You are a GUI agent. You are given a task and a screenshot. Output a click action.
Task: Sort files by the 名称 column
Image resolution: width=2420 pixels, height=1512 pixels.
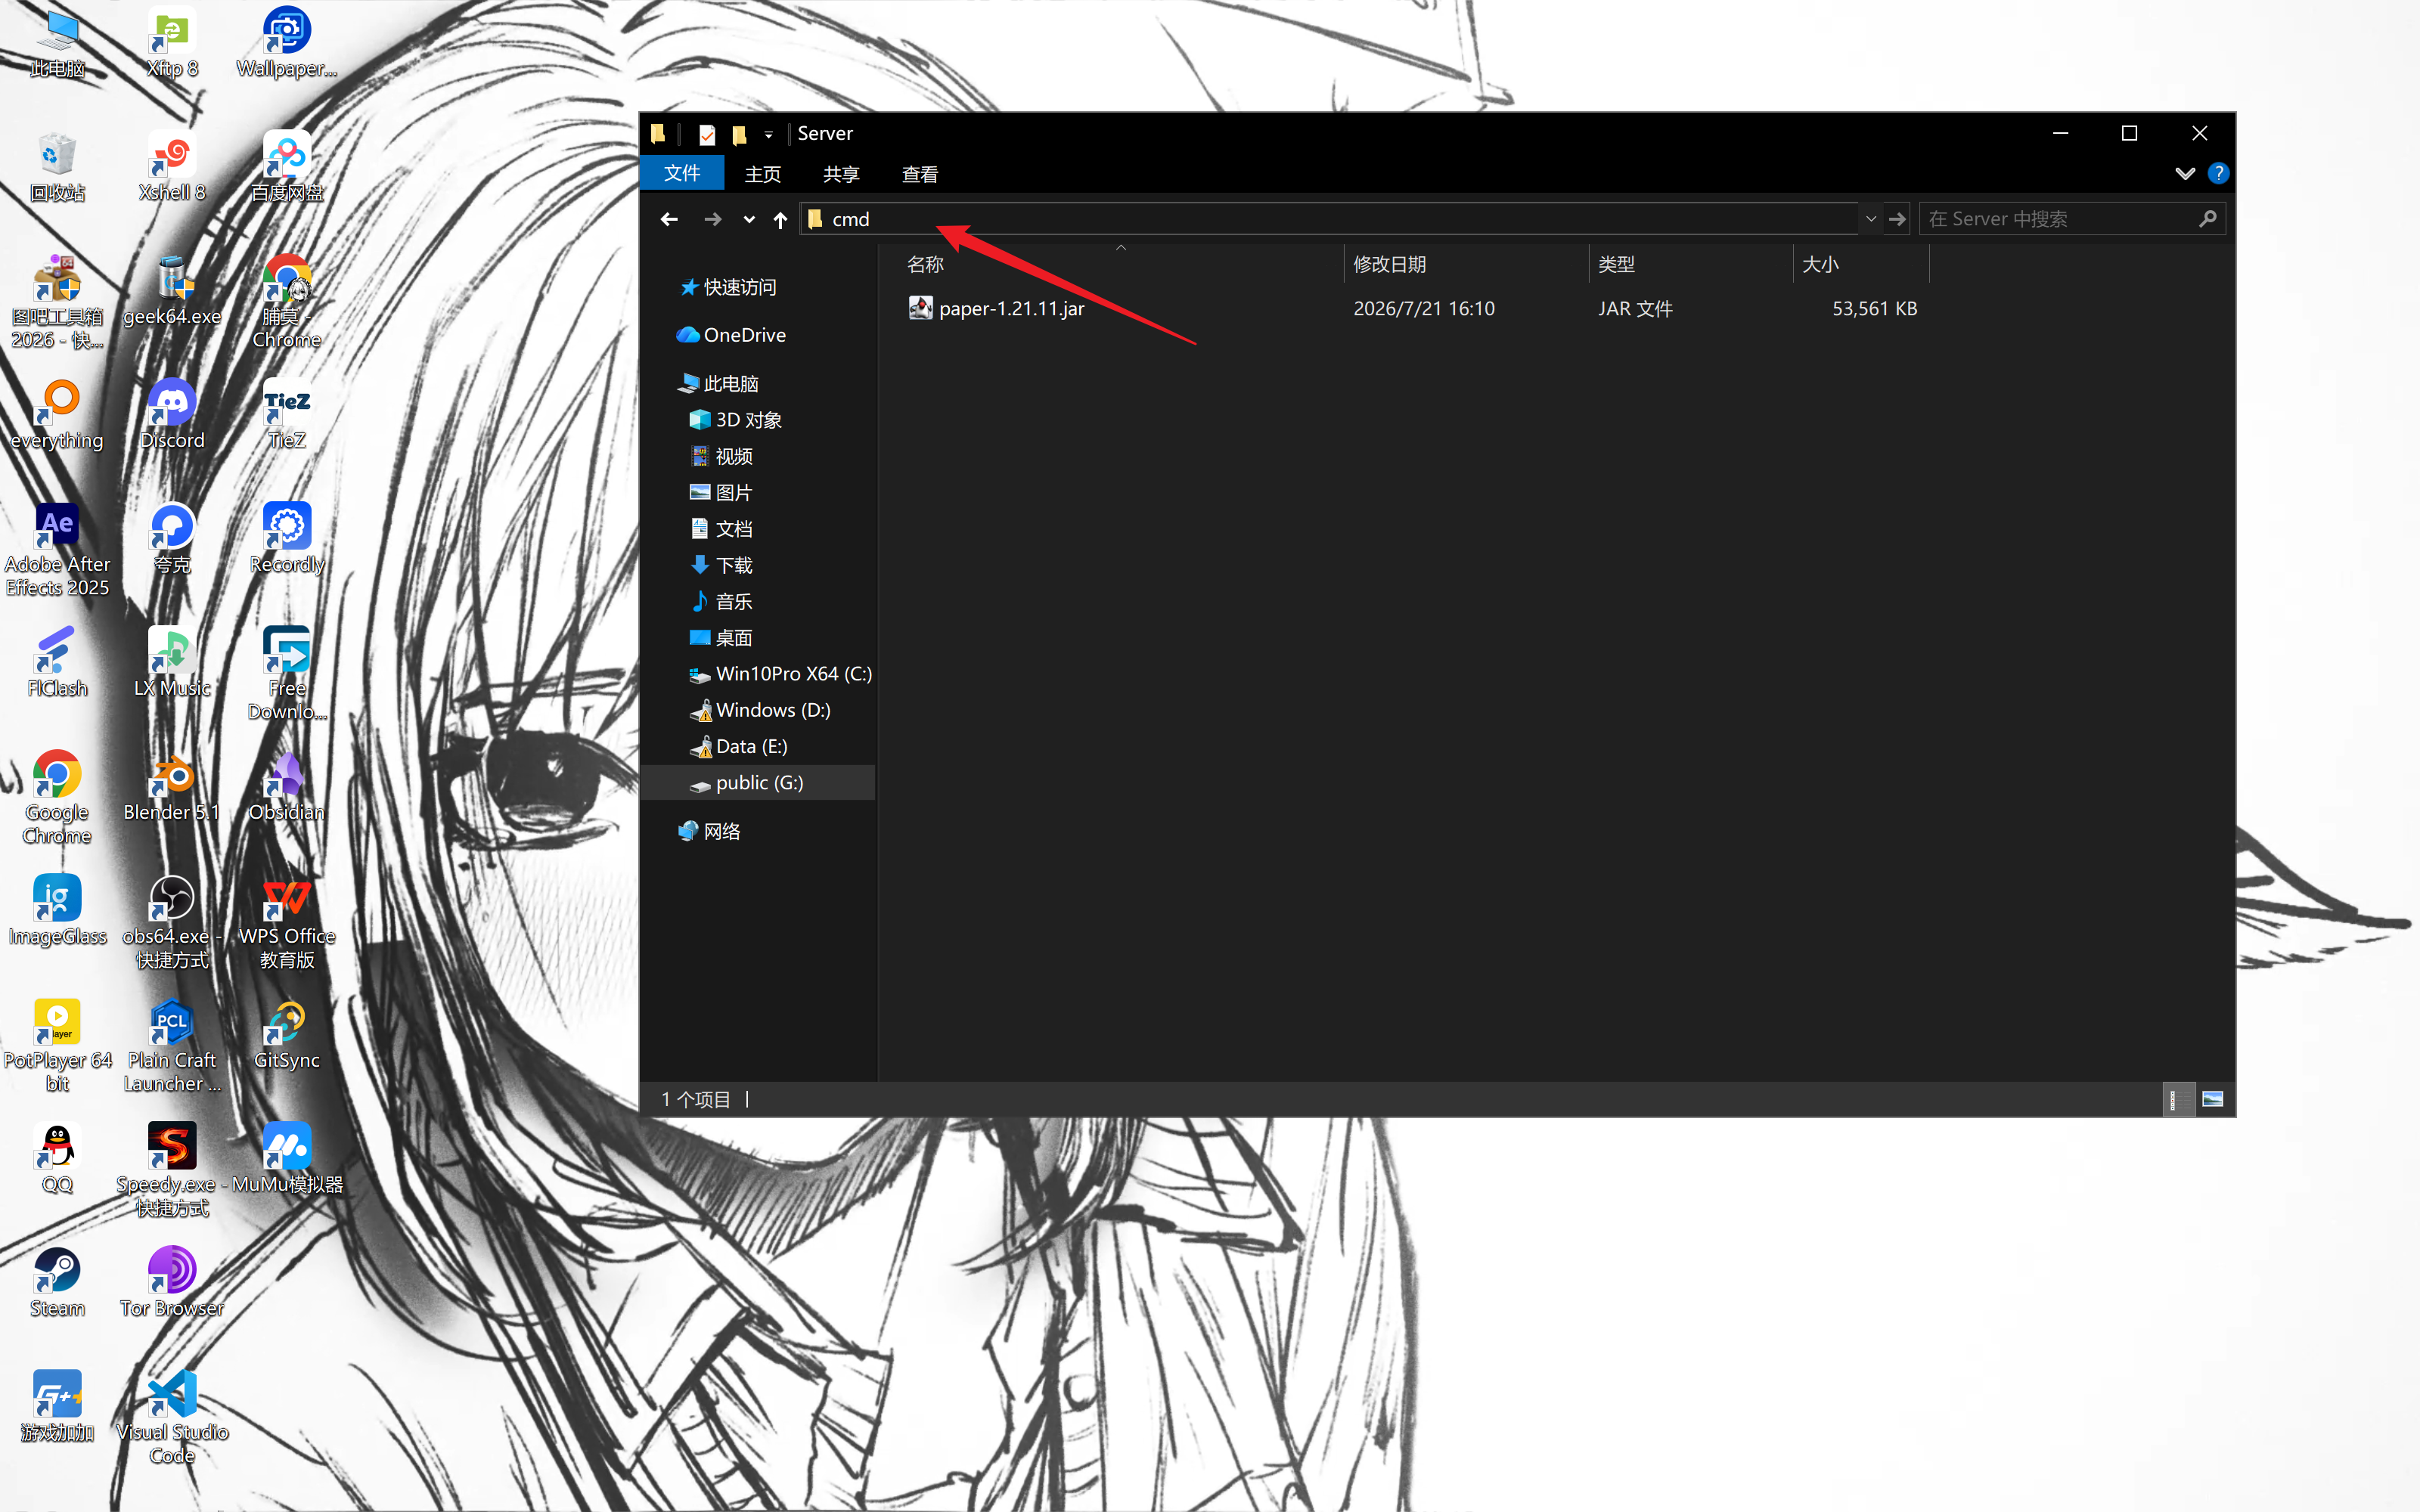[1120, 264]
